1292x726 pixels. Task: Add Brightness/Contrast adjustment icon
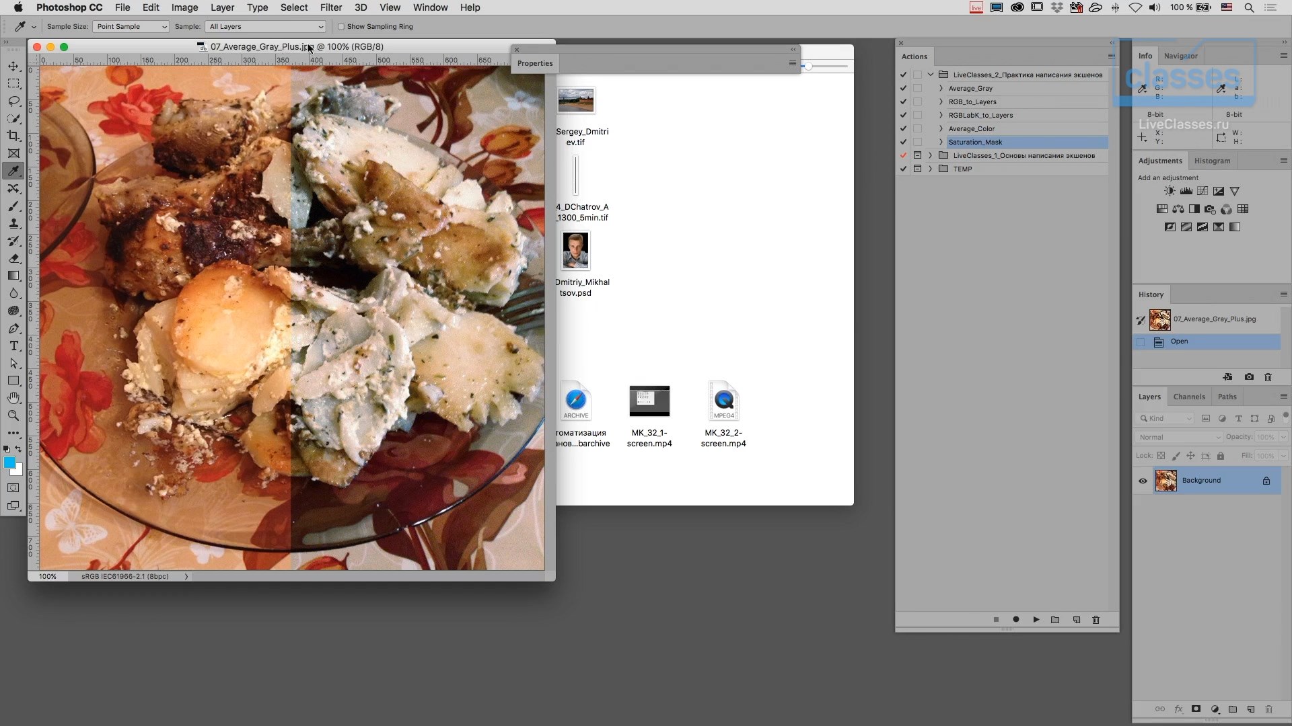(x=1170, y=192)
